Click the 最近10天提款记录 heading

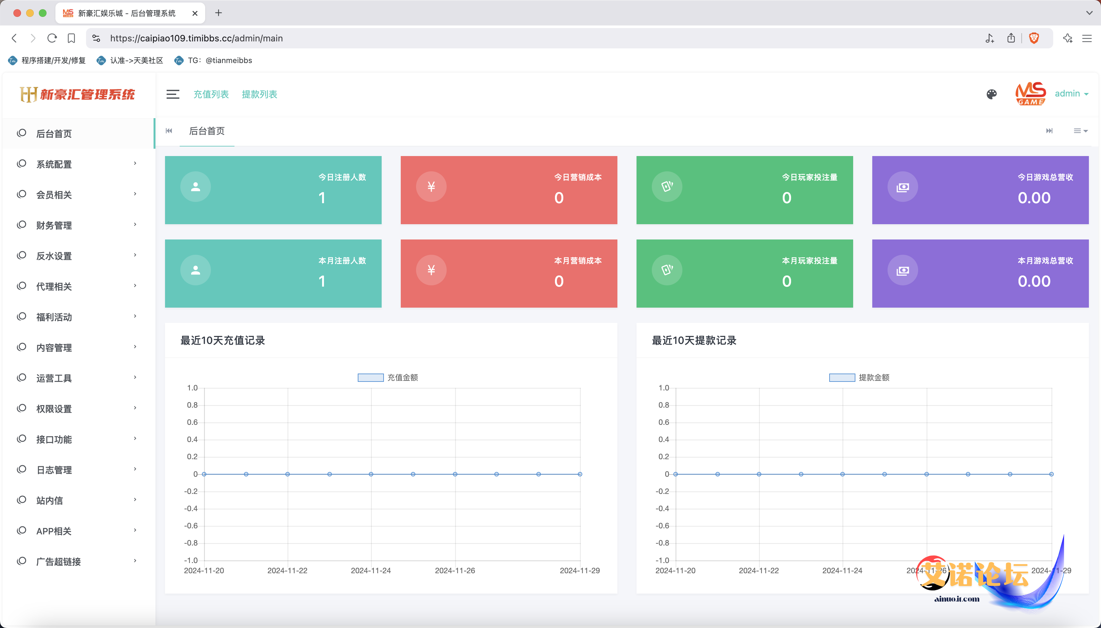(694, 340)
